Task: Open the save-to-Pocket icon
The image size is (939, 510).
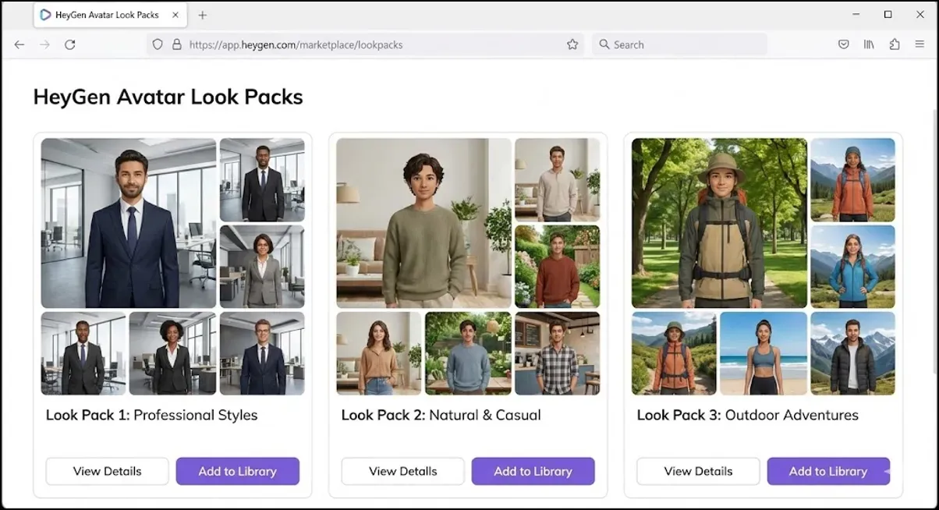Action: pos(843,44)
